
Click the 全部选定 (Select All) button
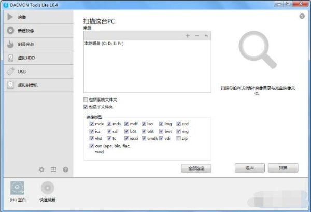[x=196, y=168]
